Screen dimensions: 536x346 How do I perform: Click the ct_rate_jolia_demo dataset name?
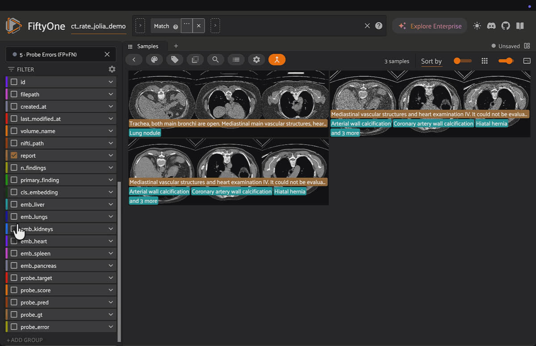[98, 26]
